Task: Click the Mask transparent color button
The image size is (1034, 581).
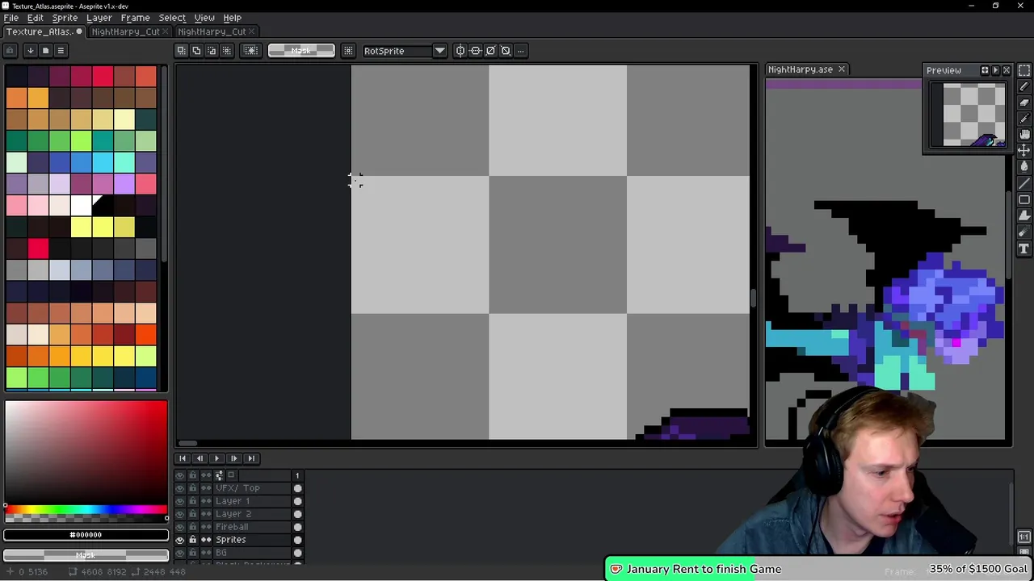Action: tap(301, 51)
